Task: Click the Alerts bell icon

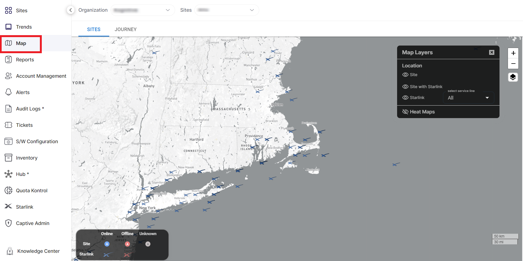Action: click(8, 92)
